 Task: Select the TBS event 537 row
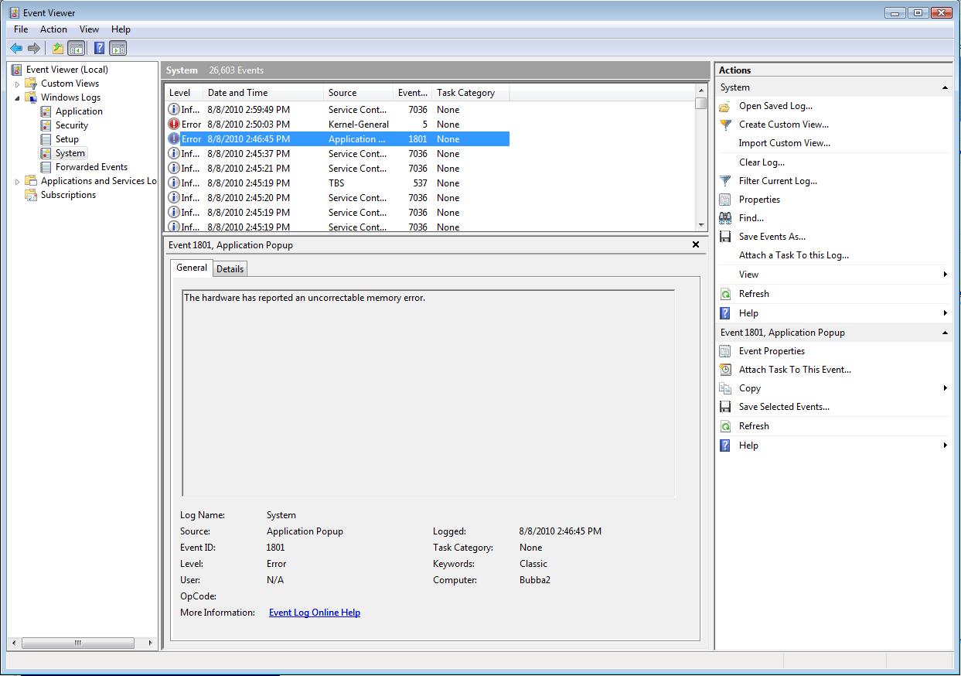click(x=338, y=183)
